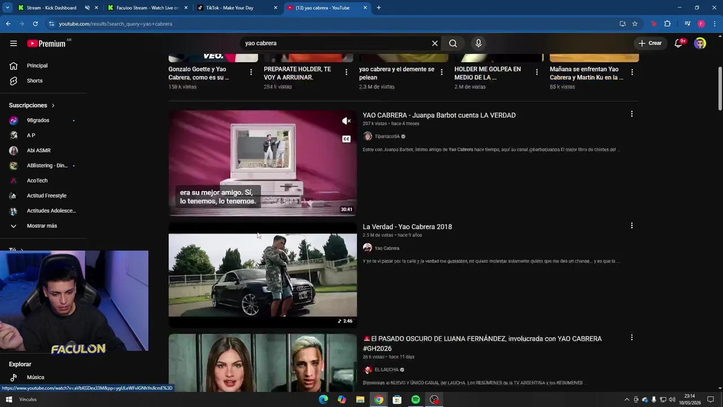Open the Chrome profile avatar
This screenshot has height=407, width=723.
(701, 24)
